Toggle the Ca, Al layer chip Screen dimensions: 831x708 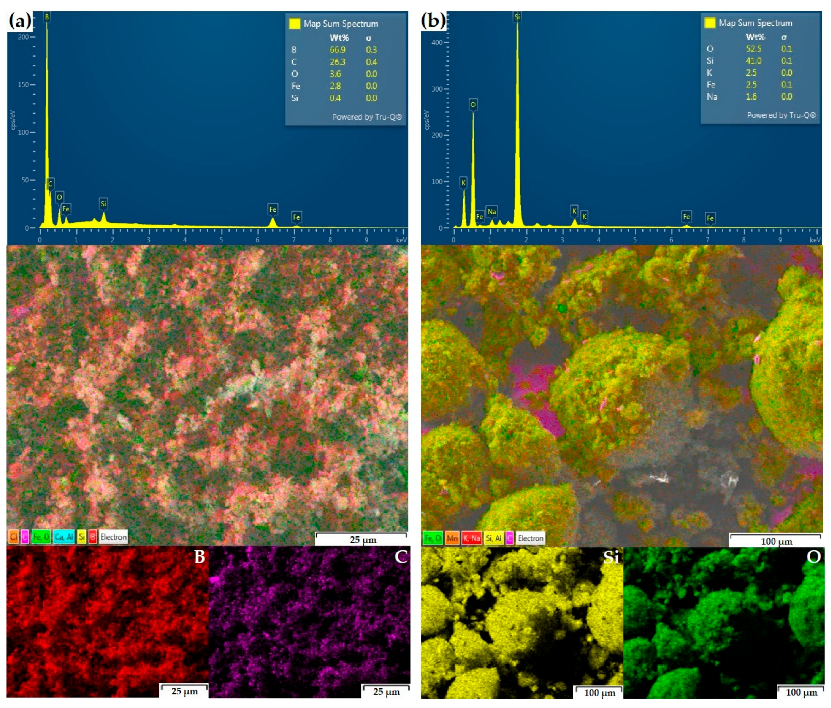[x=64, y=537]
